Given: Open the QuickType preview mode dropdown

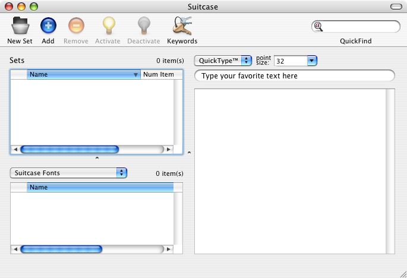Looking at the screenshot, I should coord(223,61).
